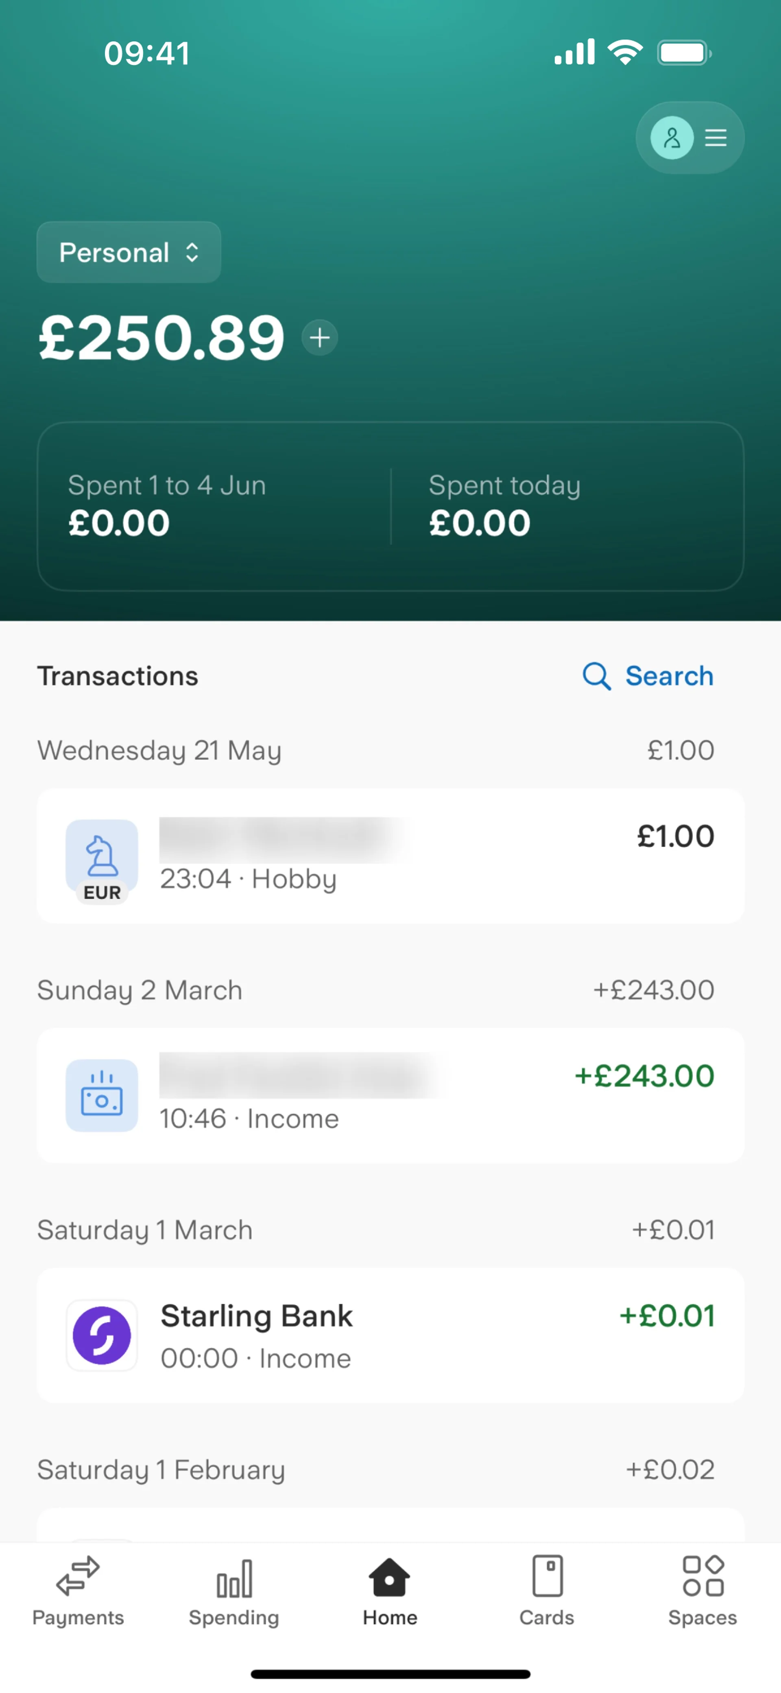Tap the Starling Bank purple logo
The height and width of the screenshot is (1693, 781).
(x=102, y=1335)
